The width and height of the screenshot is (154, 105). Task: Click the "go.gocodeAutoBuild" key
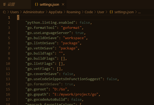(x=46, y=100)
